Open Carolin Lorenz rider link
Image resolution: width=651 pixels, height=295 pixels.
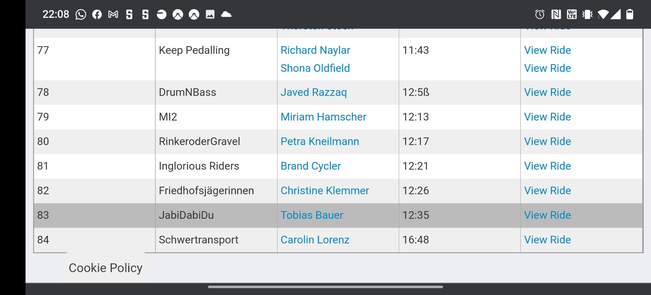[315, 240]
